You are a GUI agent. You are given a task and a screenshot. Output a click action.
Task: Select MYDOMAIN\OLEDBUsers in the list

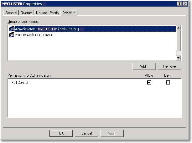pos(33,35)
